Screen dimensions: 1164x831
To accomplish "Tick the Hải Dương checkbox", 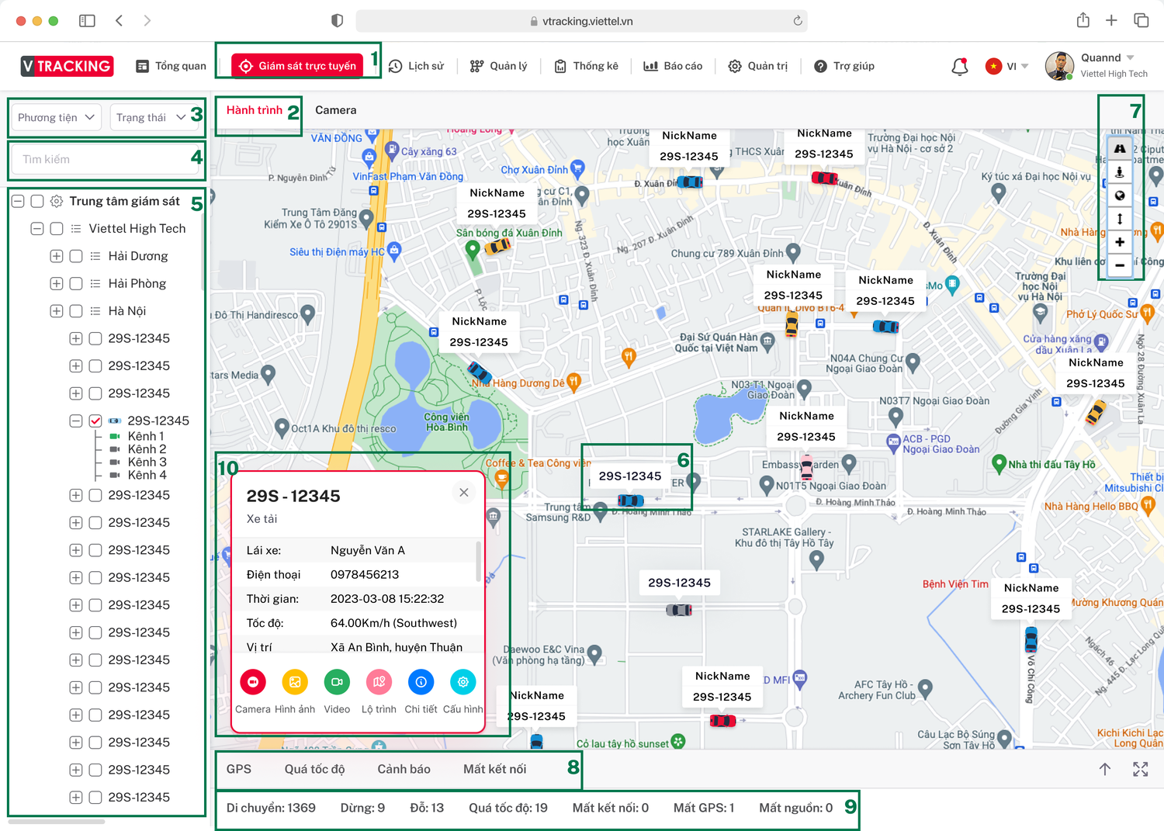I will coord(75,256).
